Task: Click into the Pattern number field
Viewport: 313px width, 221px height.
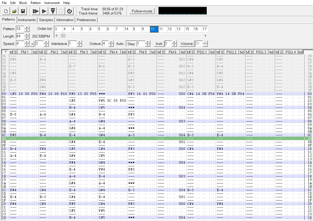Action: [20, 29]
